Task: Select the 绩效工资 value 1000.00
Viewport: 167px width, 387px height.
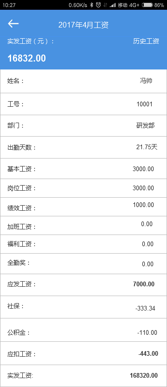Action: (143, 205)
